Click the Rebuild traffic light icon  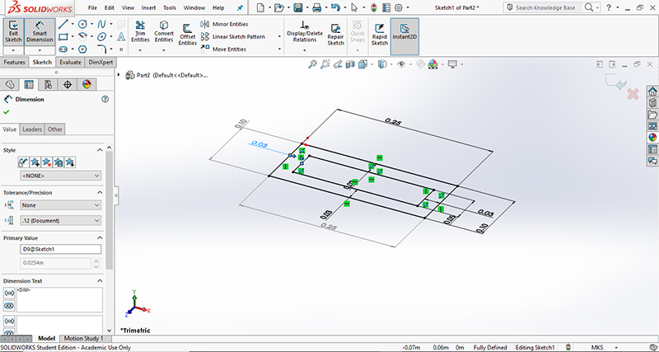374,7
